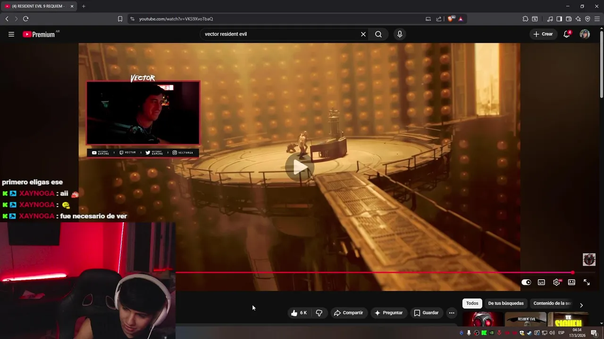Open Steam tray icon in taskbar
604x339 pixels.
(x=529, y=333)
